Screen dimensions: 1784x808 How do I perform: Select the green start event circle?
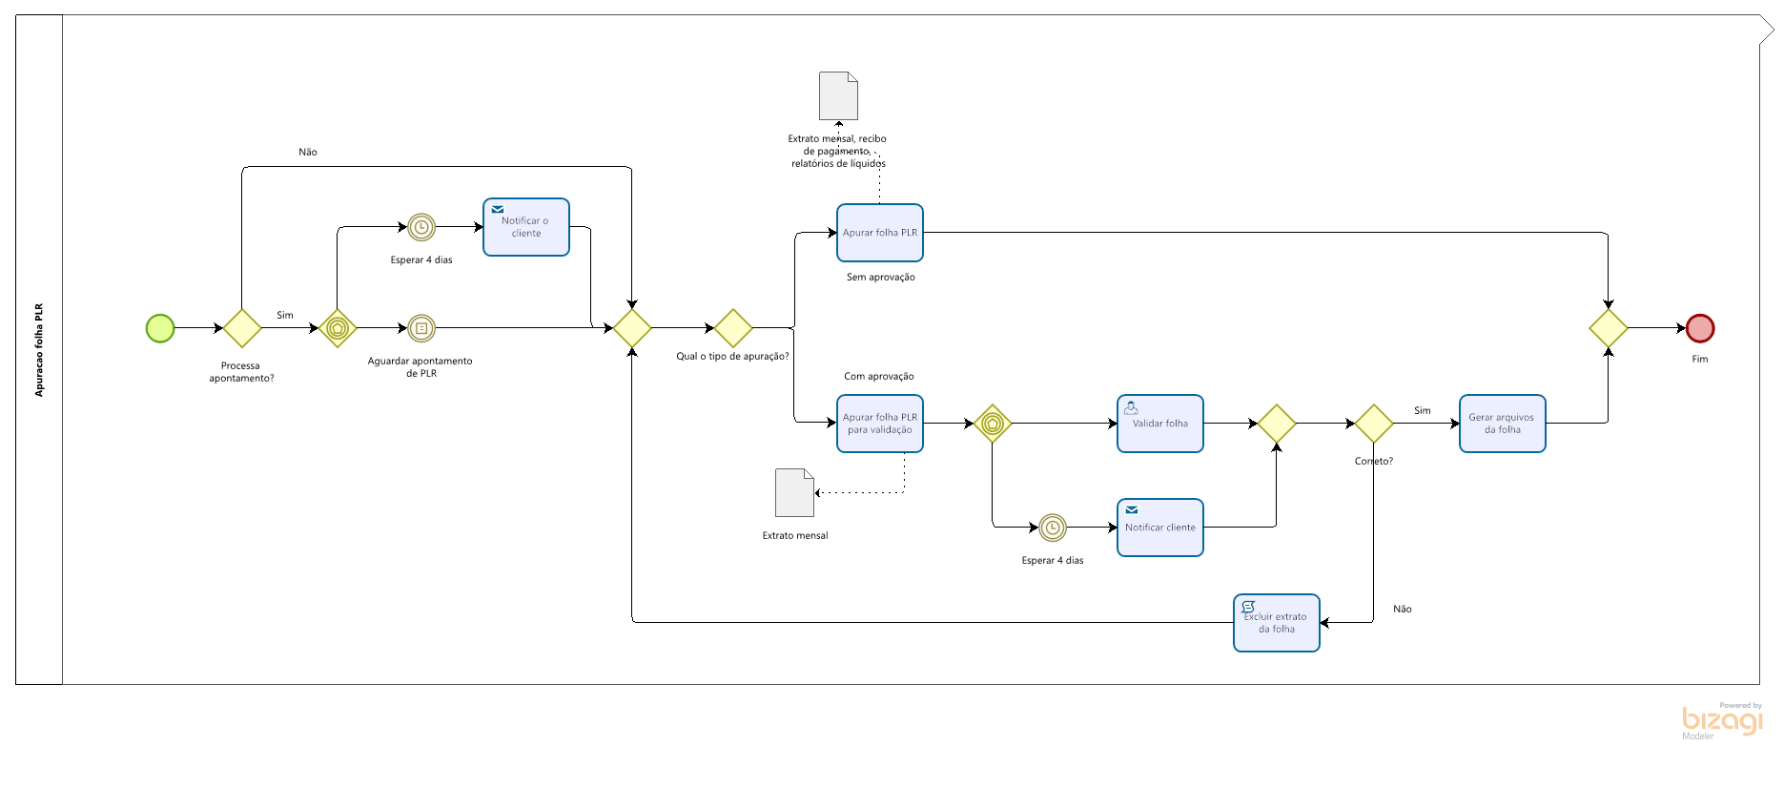pyautogui.click(x=160, y=328)
